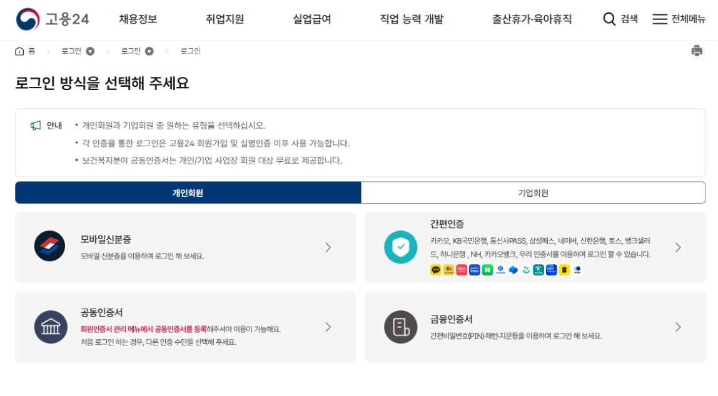Expand the 모바일신분증 login option
718x396 pixels.
click(327, 247)
